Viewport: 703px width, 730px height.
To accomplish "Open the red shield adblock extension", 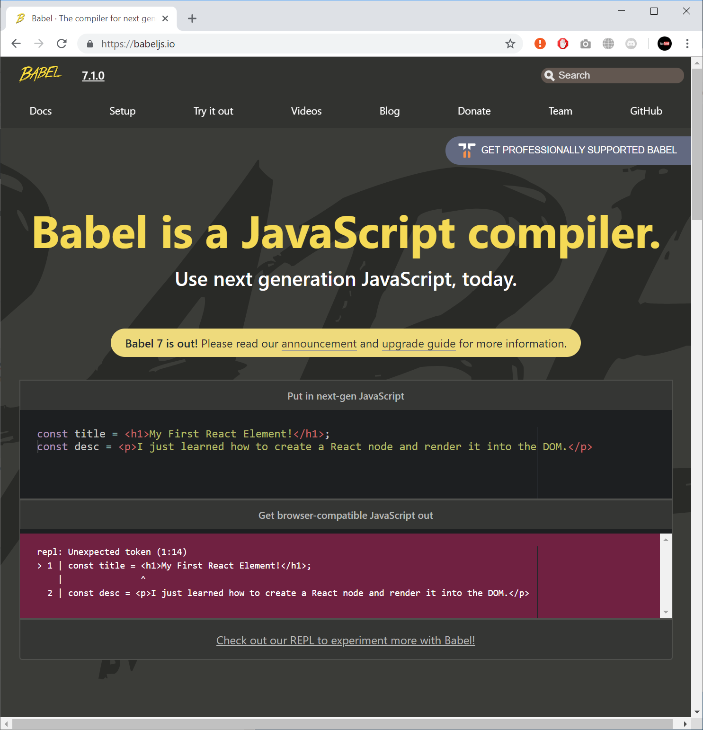I will click(562, 44).
